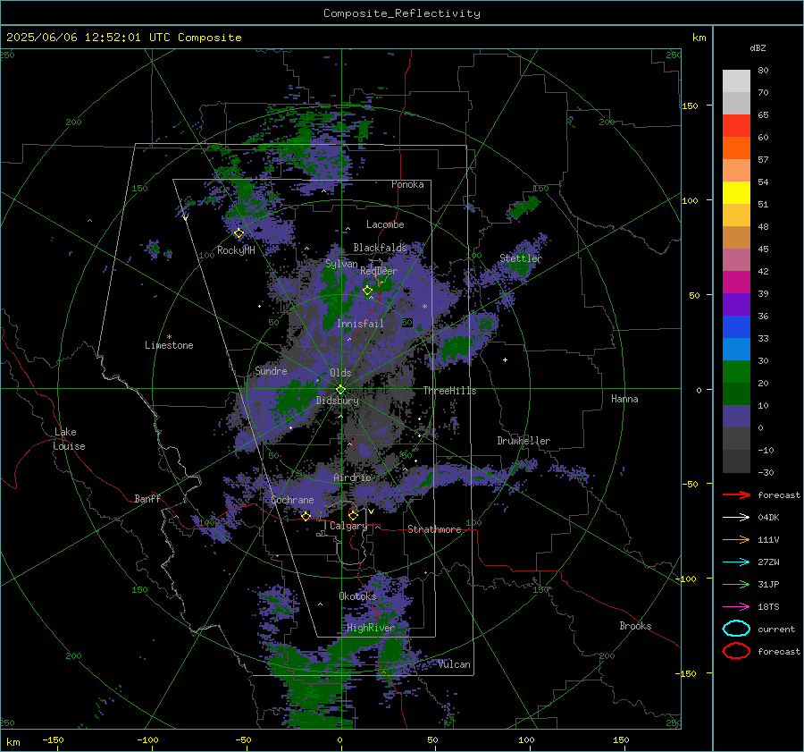This screenshot has width=804, height=752.
Task: Select the 80 dBZ color swatch
Action: pyautogui.click(x=736, y=80)
